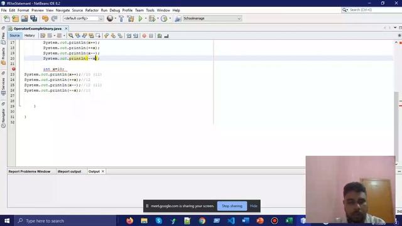Viewport: 402px width, 226px height.
Task: Open the File menu
Action: (4, 10)
